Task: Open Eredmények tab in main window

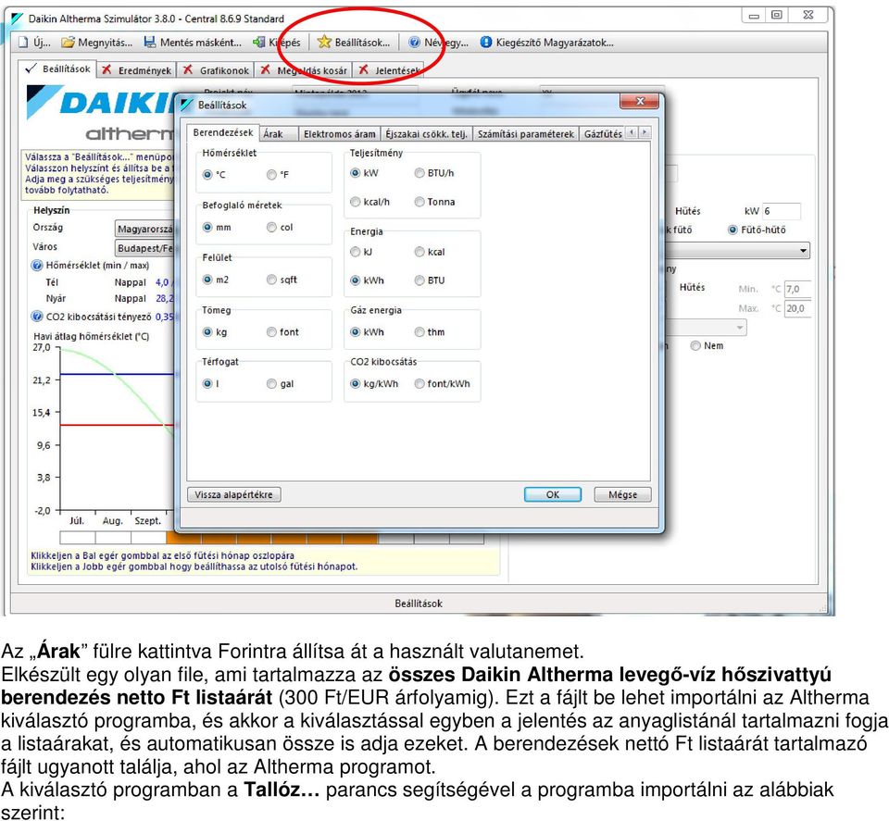Action: pos(137,70)
